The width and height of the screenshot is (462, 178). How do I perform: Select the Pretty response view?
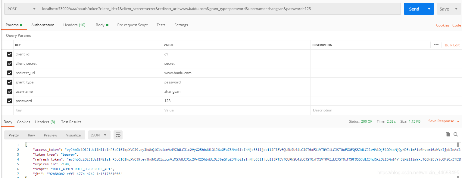point(14,135)
